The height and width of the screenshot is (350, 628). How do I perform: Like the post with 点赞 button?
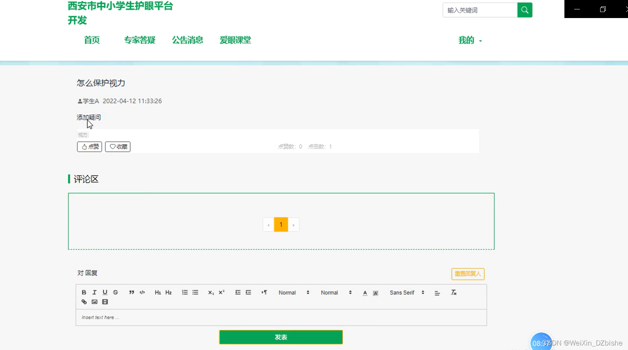[90, 147]
